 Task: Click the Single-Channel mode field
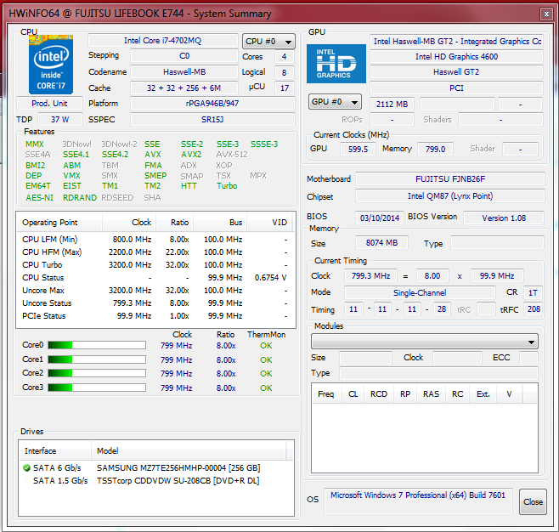[x=420, y=292]
